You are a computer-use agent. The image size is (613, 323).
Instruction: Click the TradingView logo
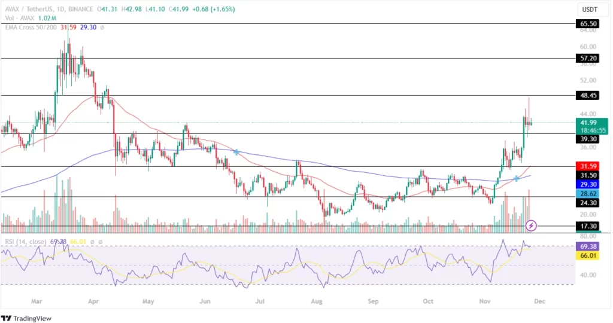(x=26, y=318)
